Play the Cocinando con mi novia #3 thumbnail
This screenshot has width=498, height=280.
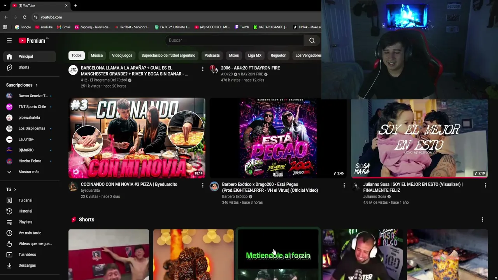(x=137, y=138)
